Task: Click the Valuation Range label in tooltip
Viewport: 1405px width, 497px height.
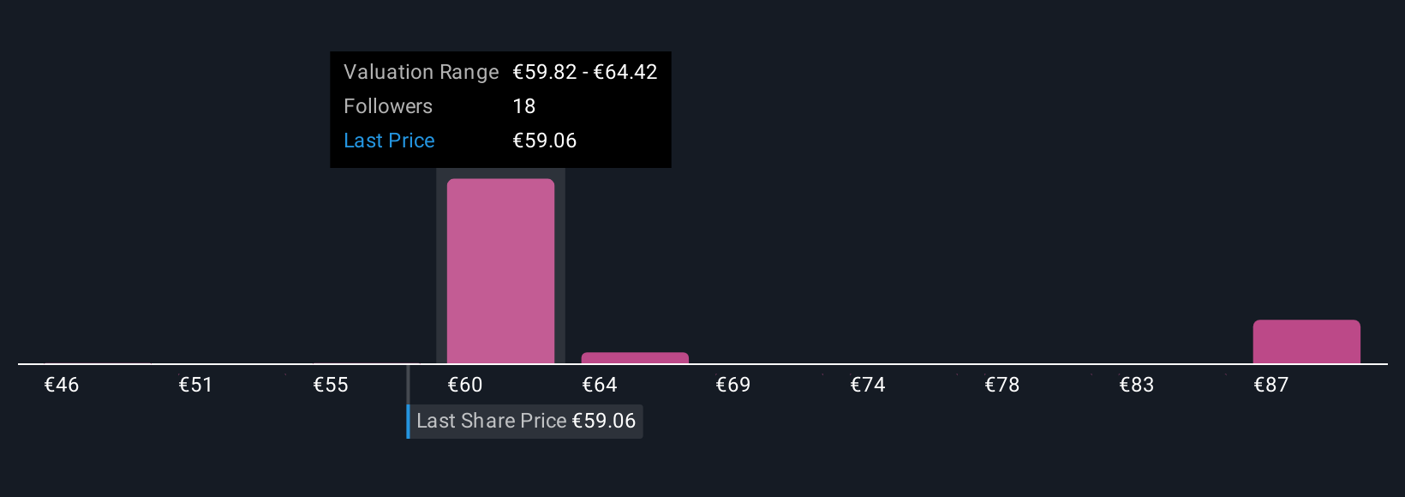Action: click(x=421, y=72)
